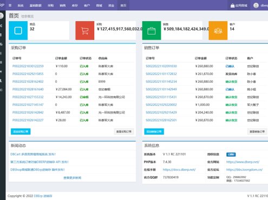Select the ¥8,487.00 purchase amount cell
Image resolution: width=268 pixels, height=200 pixels.
coord(63,112)
